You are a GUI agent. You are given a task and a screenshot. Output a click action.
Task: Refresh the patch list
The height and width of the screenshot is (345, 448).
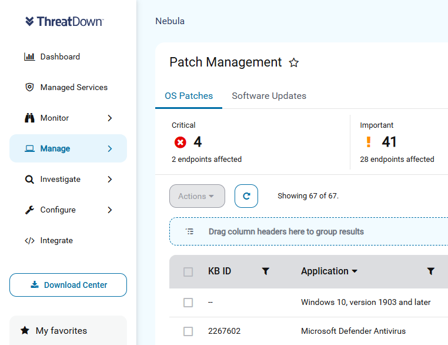click(246, 196)
